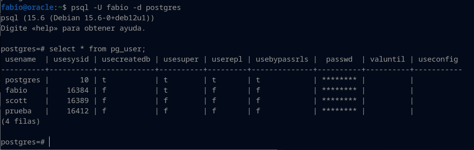Click the prueba username in table
Image resolution: width=474 pixels, height=150 pixels.
click(18, 111)
